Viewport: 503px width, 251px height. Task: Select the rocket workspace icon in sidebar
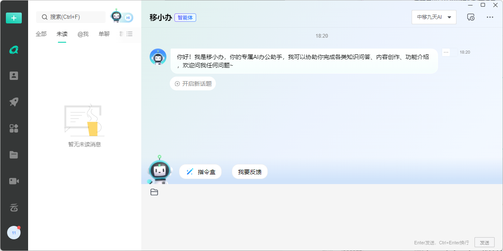tap(14, 102)
